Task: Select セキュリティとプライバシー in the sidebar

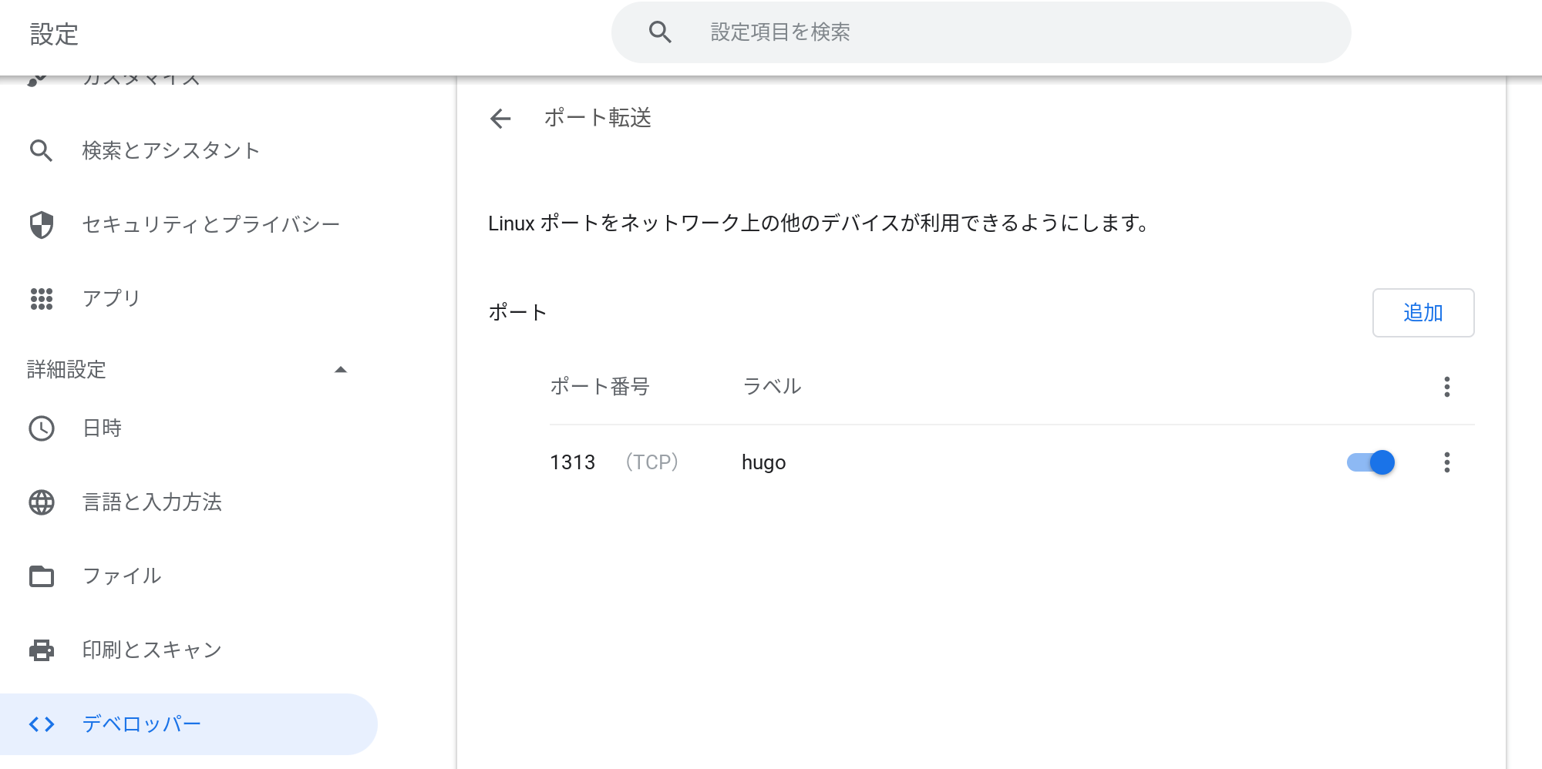Action: click(210, 225)
